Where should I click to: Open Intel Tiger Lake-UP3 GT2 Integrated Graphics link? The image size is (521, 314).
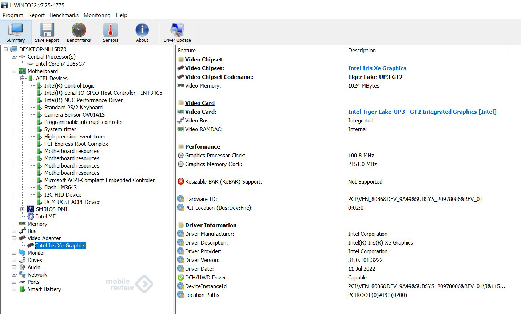[x=422, y=112]
